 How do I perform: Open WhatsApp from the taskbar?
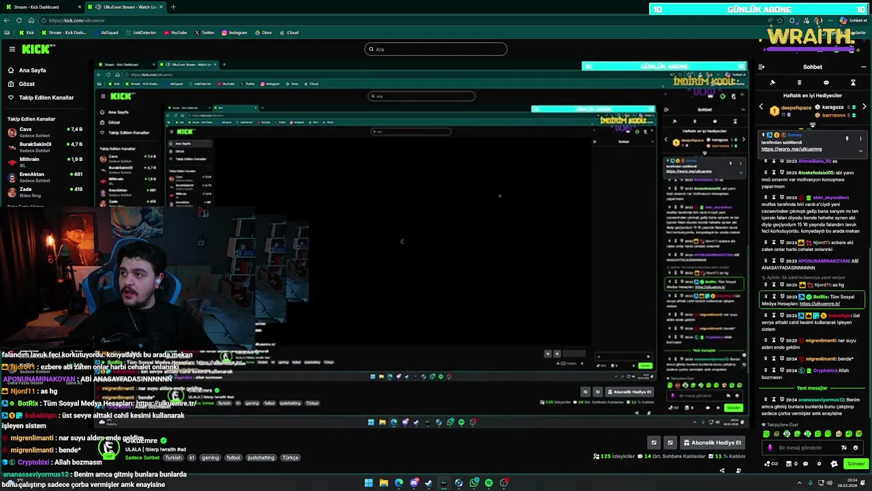coord(473,483)
